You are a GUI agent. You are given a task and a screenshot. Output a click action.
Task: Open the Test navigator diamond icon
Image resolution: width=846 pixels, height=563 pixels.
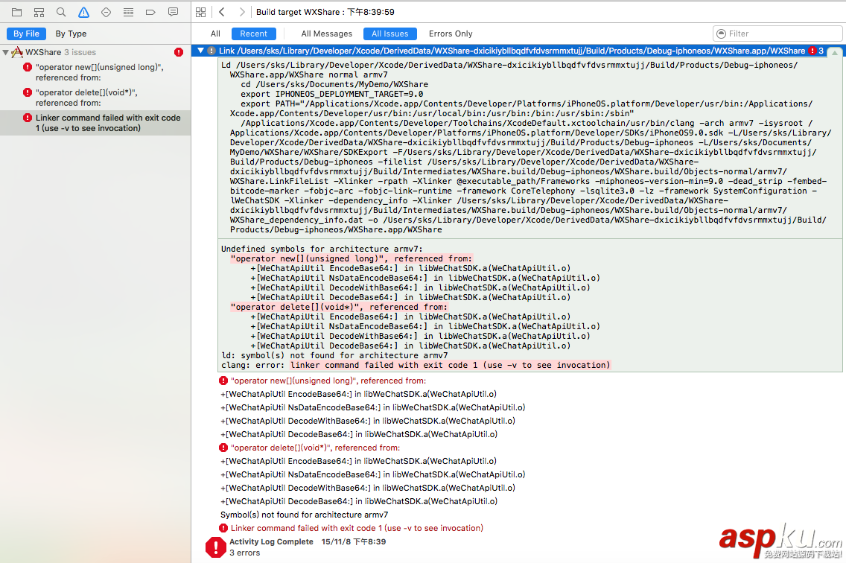coord(106,12)
